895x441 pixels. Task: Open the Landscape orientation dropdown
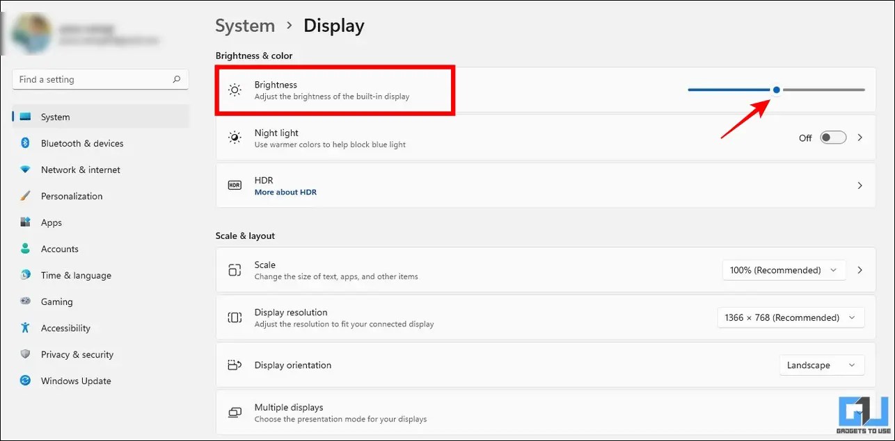pos(822,365)
